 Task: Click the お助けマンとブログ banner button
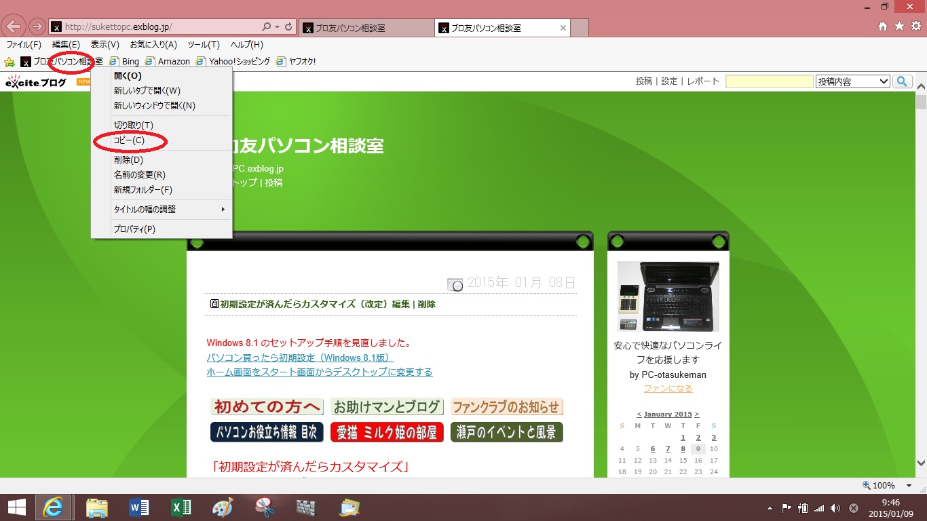click(387, 407)
